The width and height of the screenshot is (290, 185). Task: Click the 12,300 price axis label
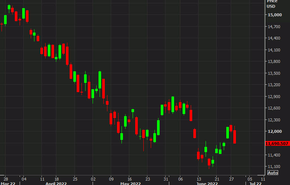274,120
